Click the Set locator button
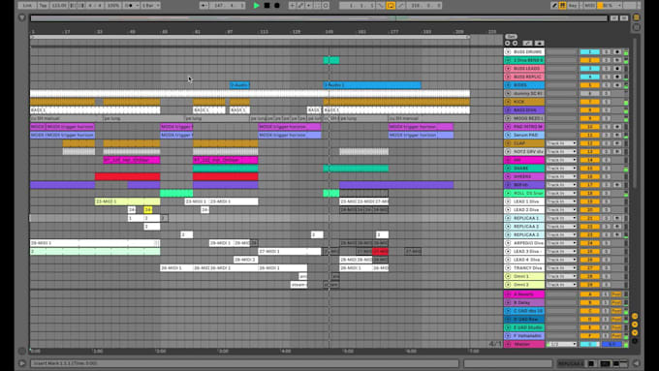The height and width of the screenshot is (371, 659). tap(511, 37)
